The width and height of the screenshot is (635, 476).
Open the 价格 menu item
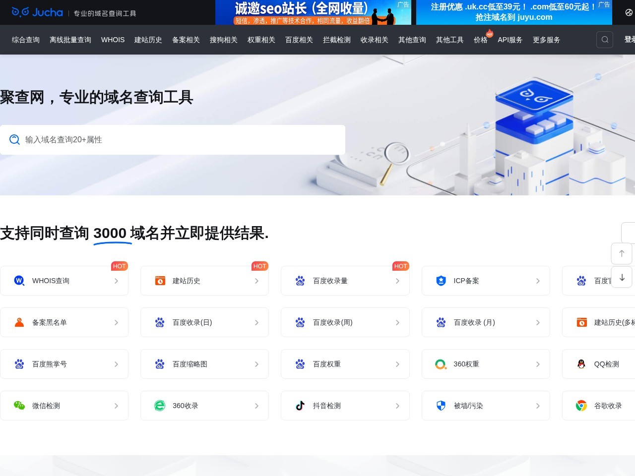click(x=480, y=40)
